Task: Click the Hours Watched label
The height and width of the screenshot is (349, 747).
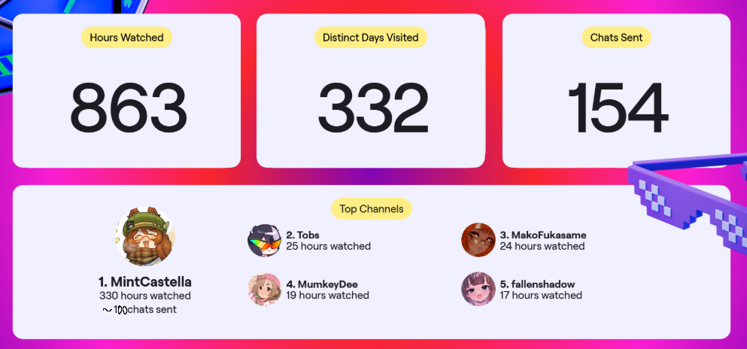Action: point(126,38)
